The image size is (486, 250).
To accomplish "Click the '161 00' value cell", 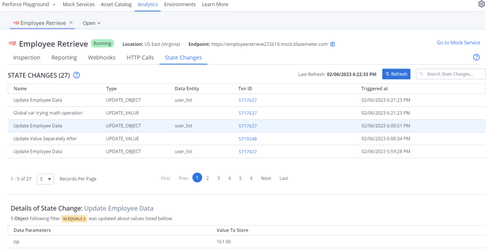I will coord(224,242).
